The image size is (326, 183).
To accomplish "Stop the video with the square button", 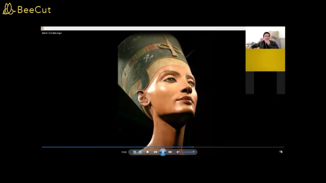I will click(x=147, y=152).
